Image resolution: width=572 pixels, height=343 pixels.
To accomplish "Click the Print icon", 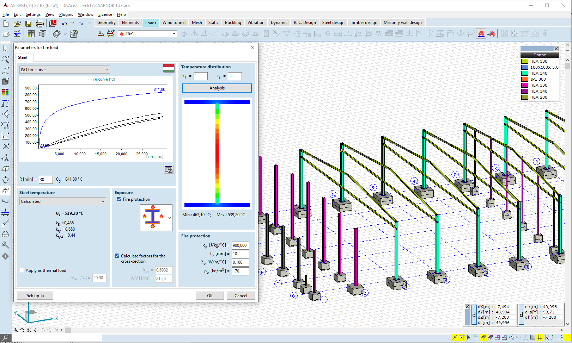I will point(40,24).
